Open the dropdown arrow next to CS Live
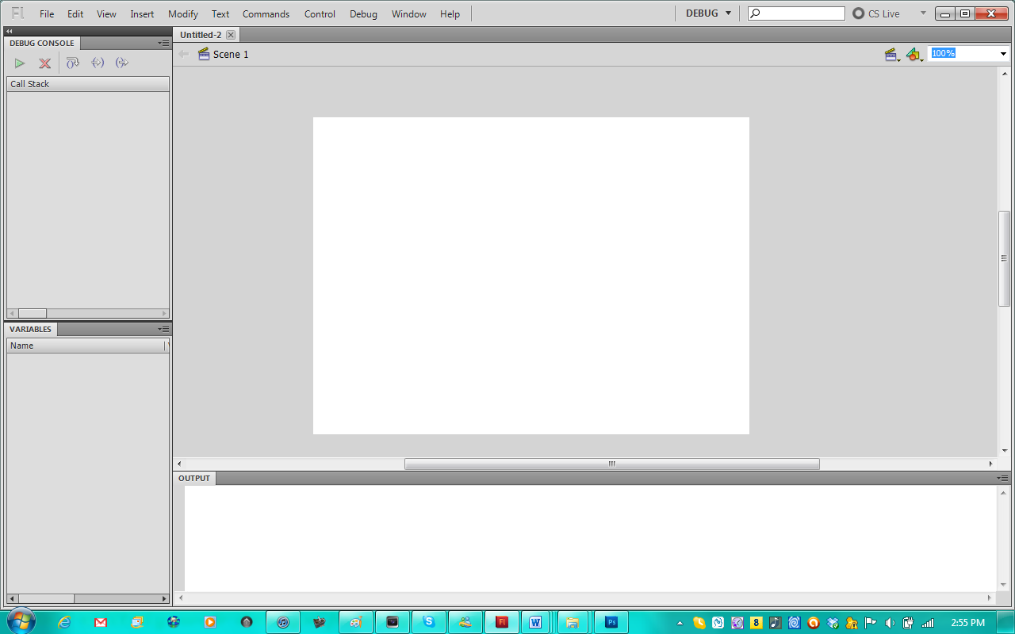1015x634 pixels. pos(923,13)
